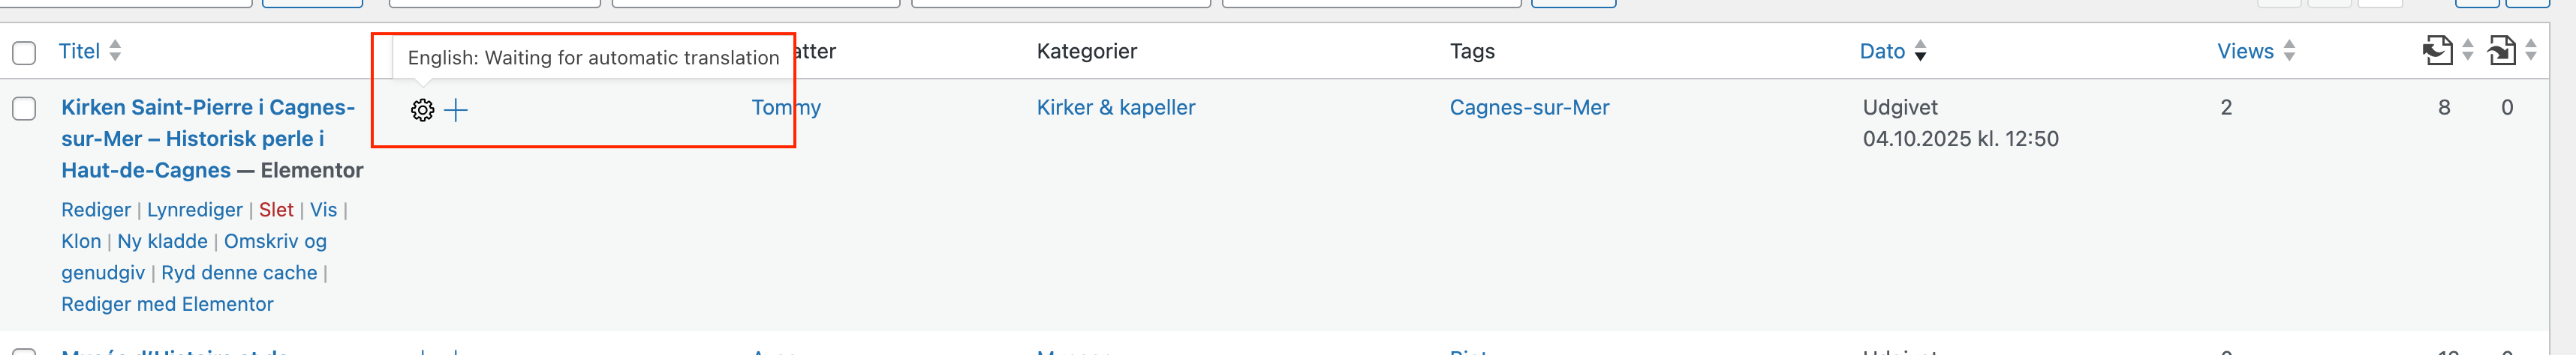Viewport: 2576px width, 355px height.
Task: Click the plus add-translation icon
Action: pyautogui.click(x=456, y=109)
